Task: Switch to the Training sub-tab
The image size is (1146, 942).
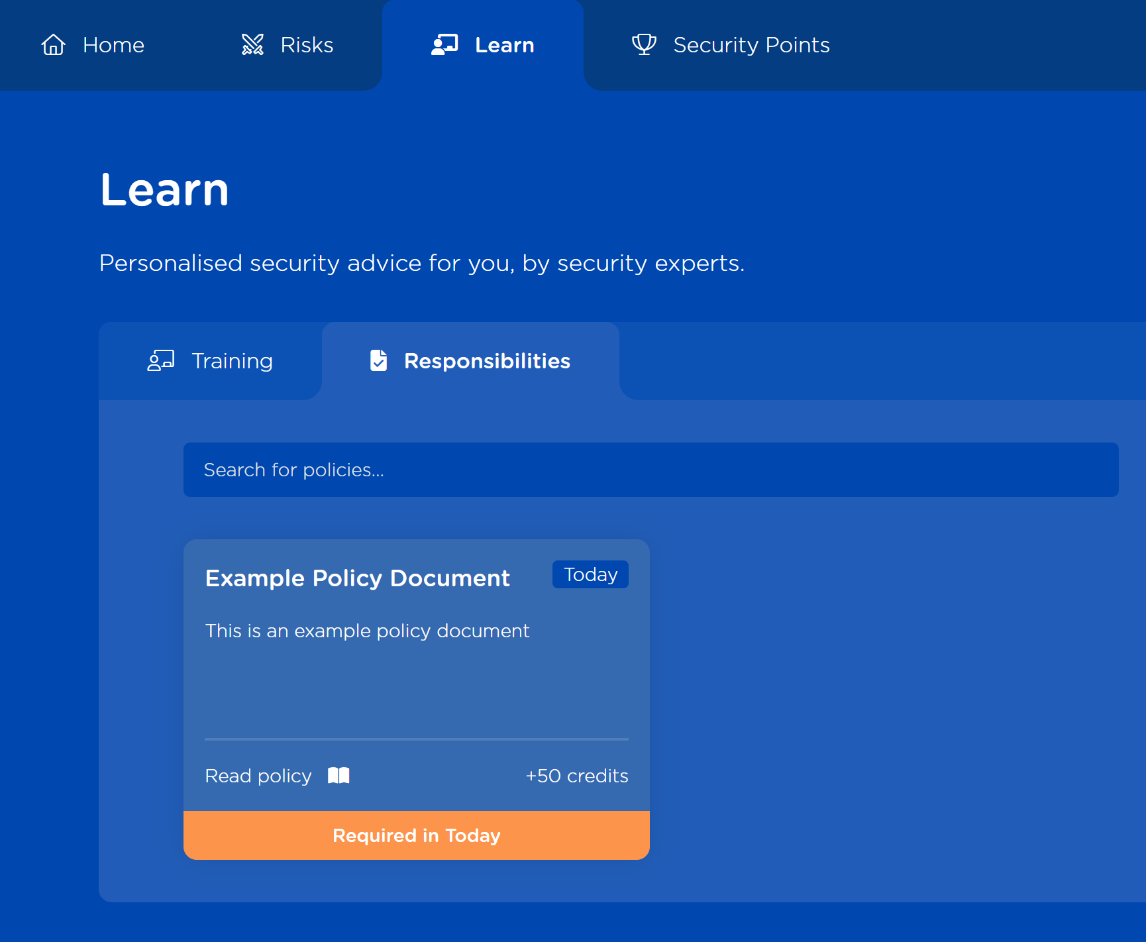Action: click(x=210, y=361)
